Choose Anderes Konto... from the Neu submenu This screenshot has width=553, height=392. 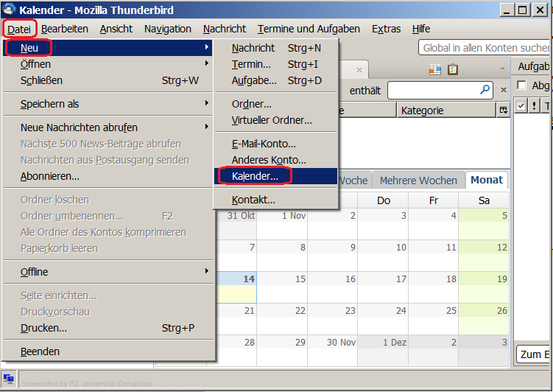[276, 160]
